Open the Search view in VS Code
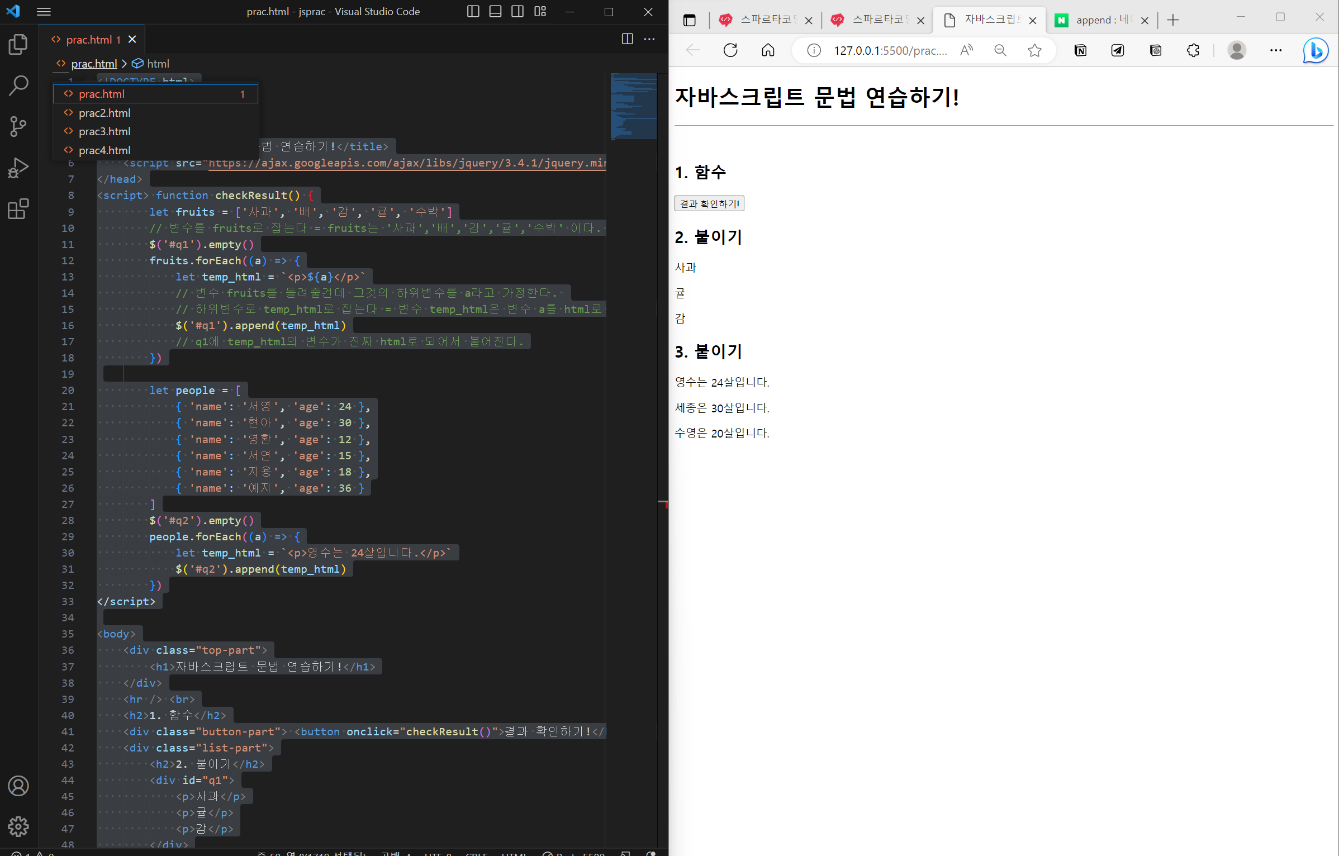The image size is (1339, 856). [x=18, y=85]
